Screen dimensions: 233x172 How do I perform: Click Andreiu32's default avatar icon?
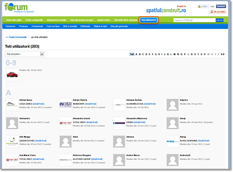tap(172, 160)
